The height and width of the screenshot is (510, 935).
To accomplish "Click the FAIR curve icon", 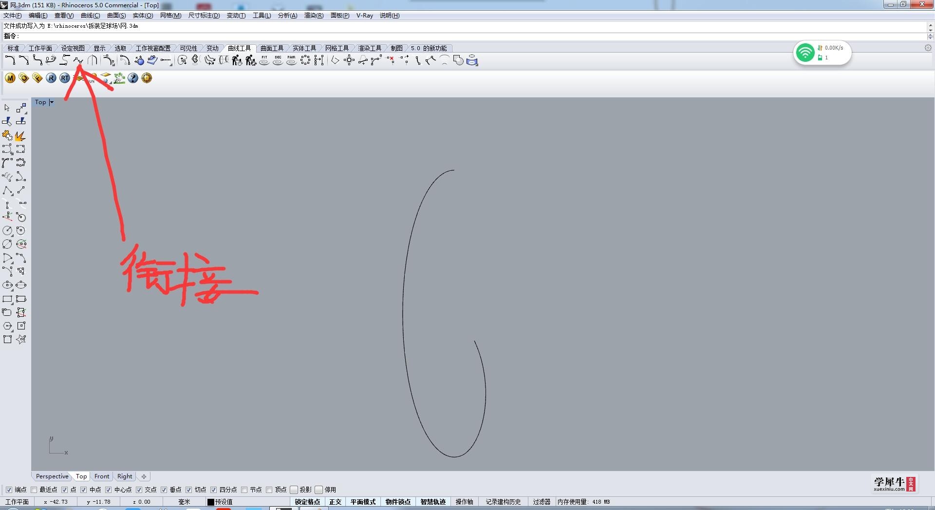I will pos(292,60).
